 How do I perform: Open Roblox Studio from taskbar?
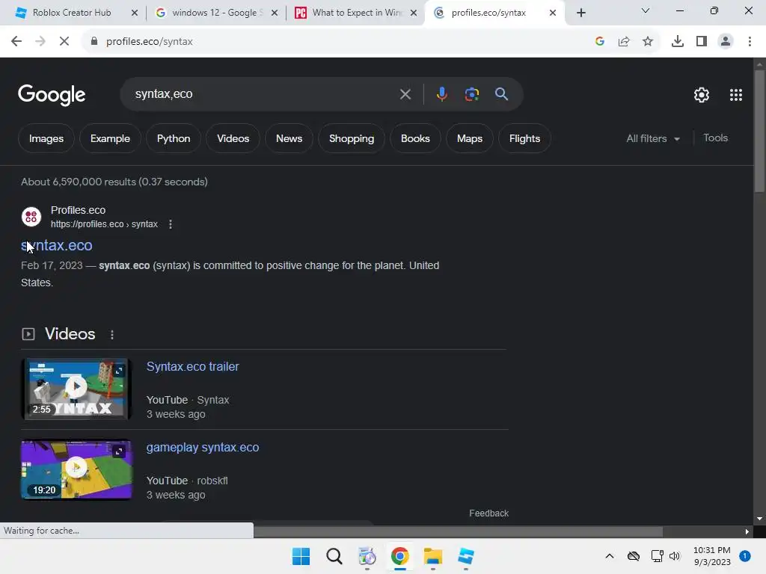[x=465, y=556]
